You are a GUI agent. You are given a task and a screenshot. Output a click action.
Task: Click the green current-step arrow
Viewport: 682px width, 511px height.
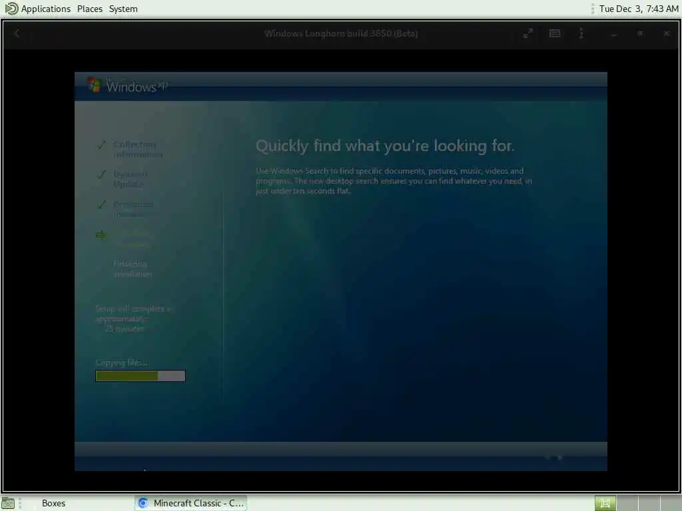(101, 235)
